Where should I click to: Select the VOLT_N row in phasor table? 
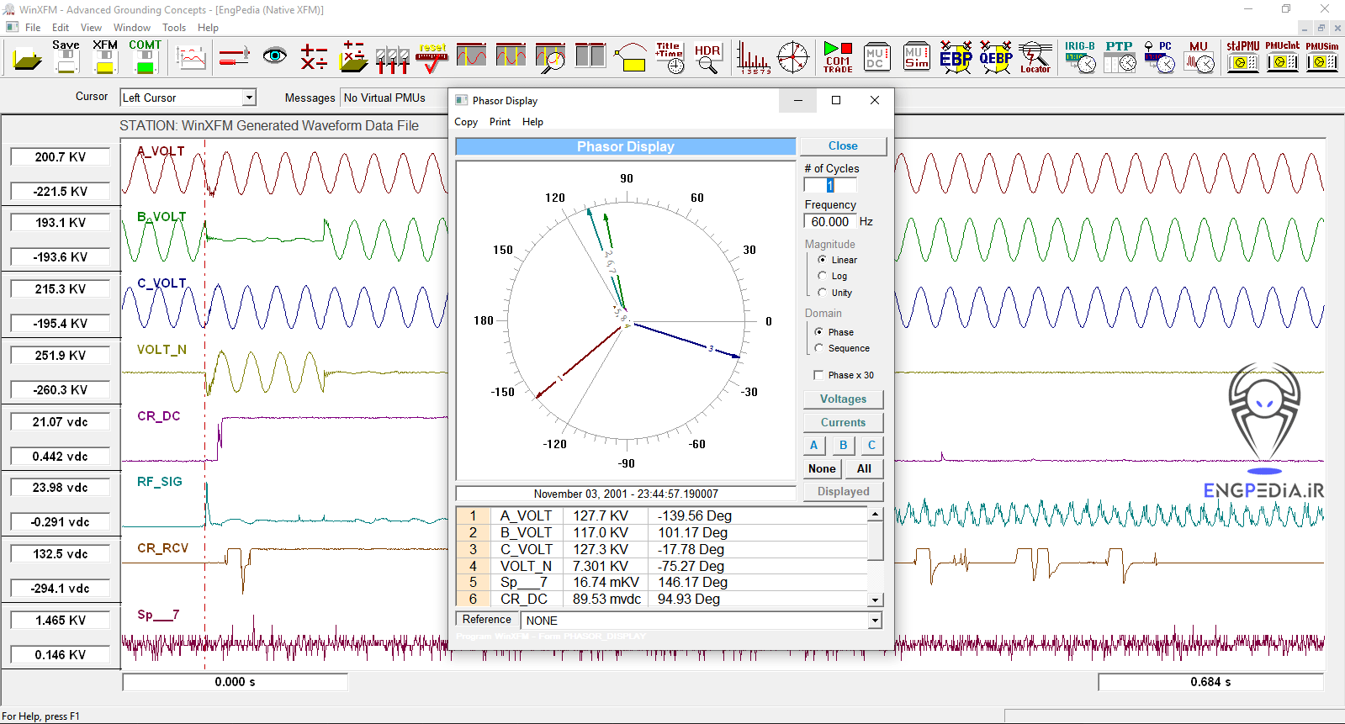pos(662,567)
